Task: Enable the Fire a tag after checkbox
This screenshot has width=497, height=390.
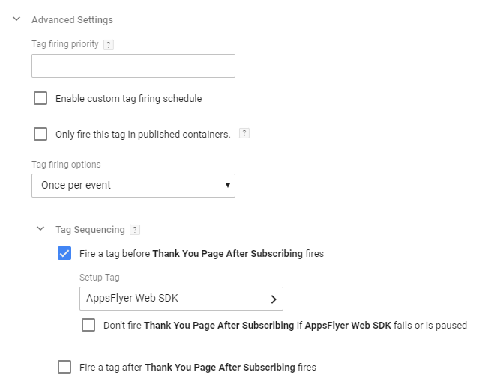Action: [x=64, y=367]
